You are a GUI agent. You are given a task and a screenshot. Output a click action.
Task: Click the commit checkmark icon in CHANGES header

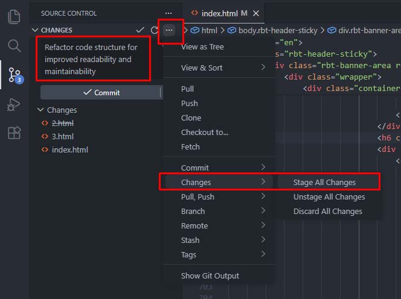tap(140, 30)
